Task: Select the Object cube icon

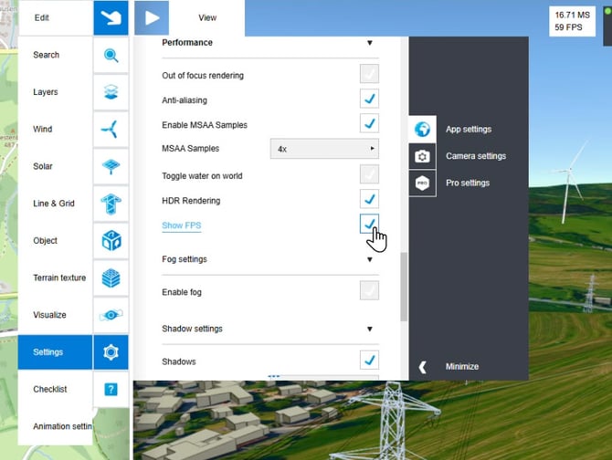Action: 111,241
